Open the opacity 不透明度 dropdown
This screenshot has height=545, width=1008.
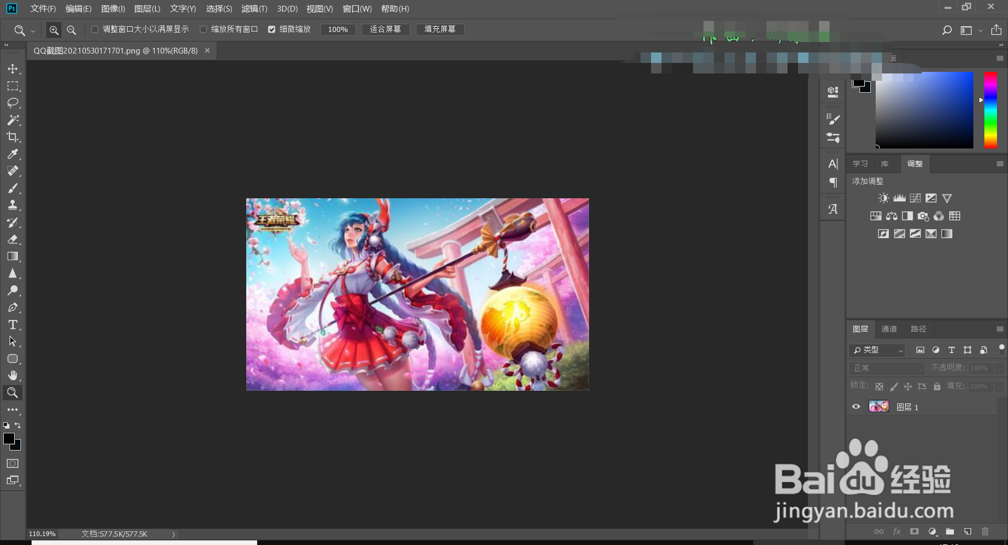(1000, 368)
